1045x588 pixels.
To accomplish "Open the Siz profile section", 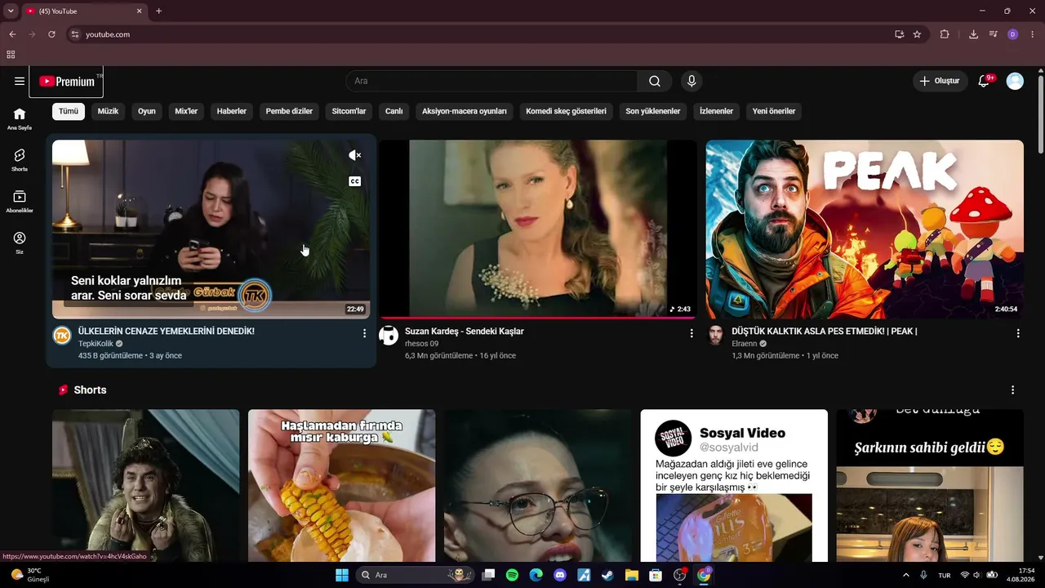I will 20,243.
